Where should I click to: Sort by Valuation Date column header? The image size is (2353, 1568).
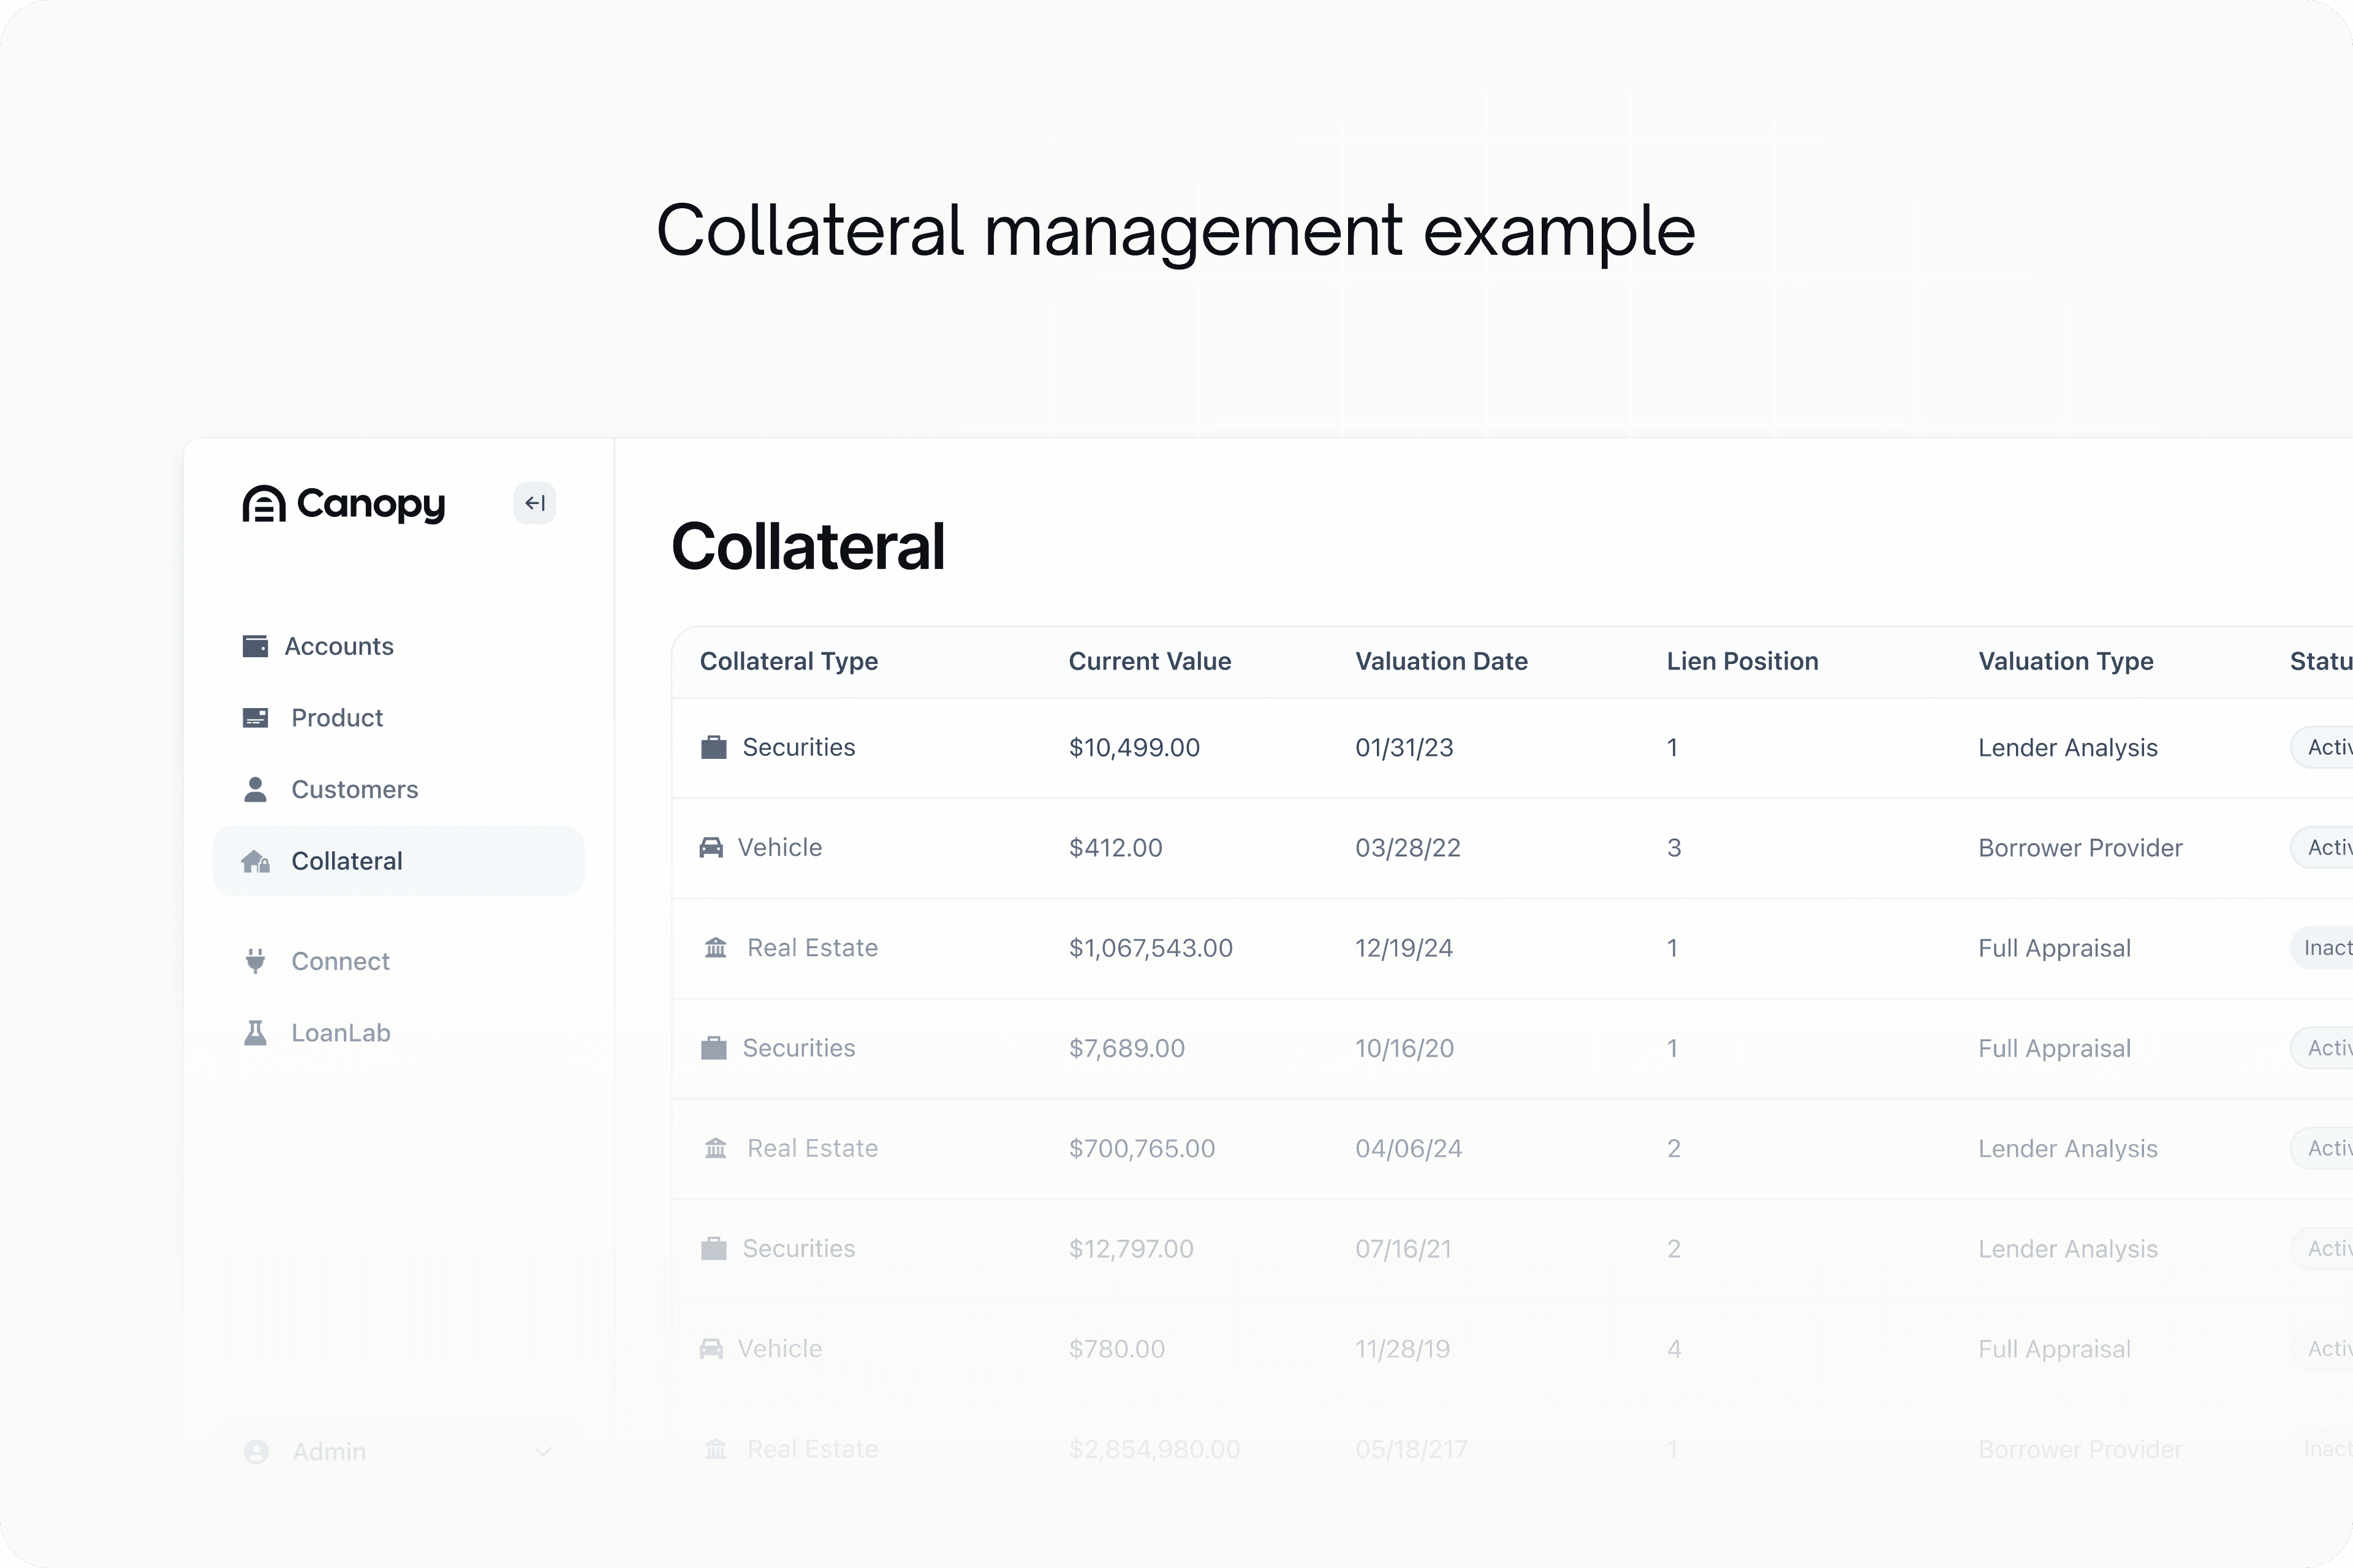(1441, 661)
